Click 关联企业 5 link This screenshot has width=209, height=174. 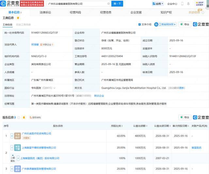pyautogui.click(x=47, y=45)
